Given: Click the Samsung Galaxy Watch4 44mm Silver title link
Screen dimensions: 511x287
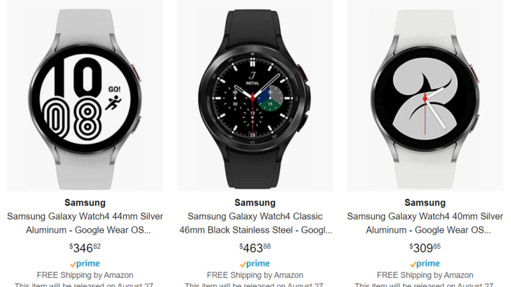Looking at the screenshot, I should click(85, 223).
